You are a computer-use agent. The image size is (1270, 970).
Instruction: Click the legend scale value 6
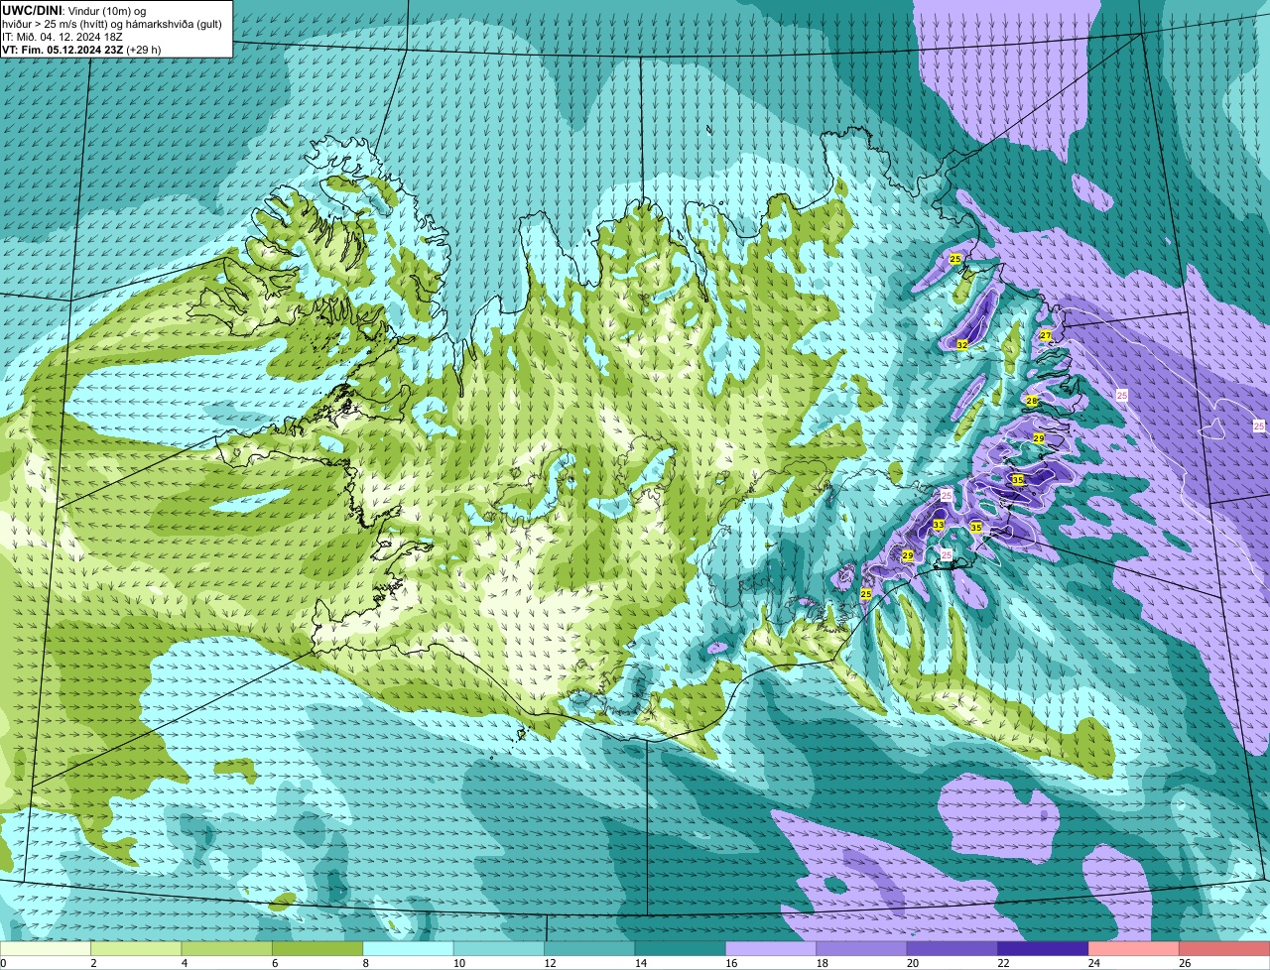coord(274,963)
